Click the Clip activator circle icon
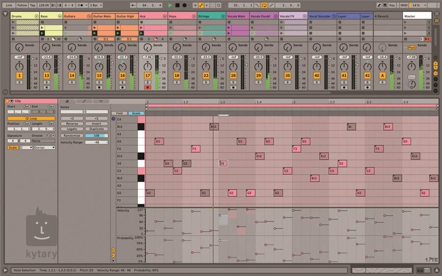Screen dimensions: 442x276 (7, 101)
